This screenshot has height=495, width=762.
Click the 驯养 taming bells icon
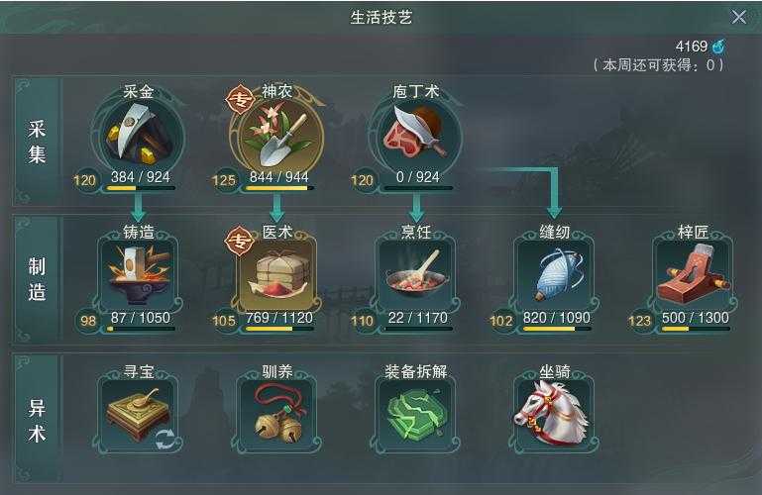[x=277, y=414]
